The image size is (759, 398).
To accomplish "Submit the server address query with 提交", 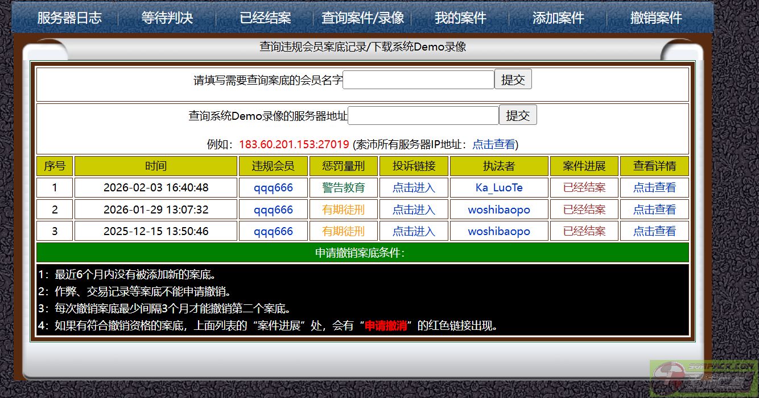I will coord(517,116).
